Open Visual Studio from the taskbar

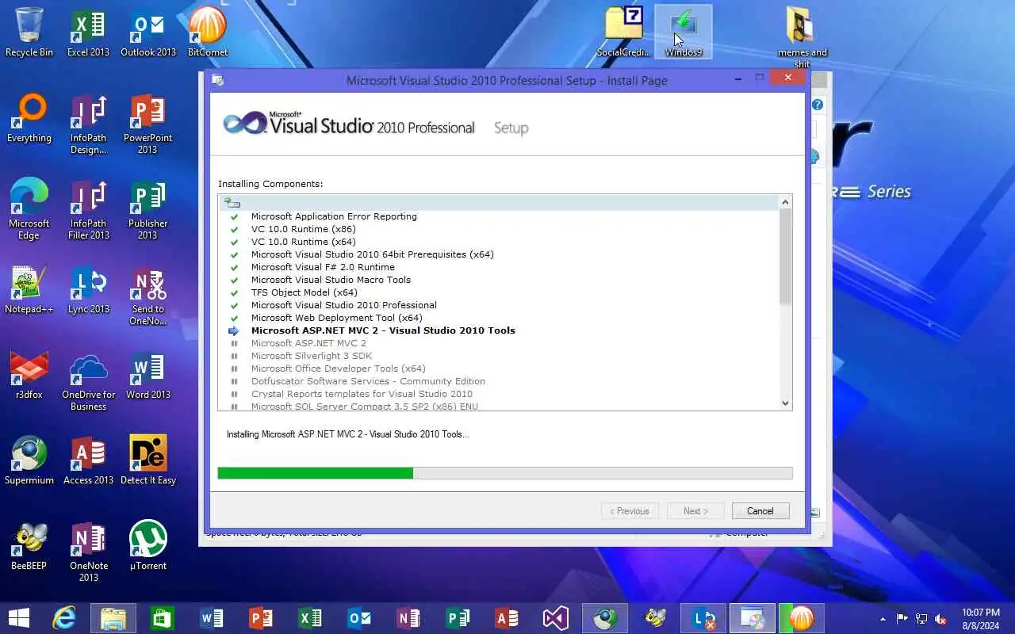point(556,618)
